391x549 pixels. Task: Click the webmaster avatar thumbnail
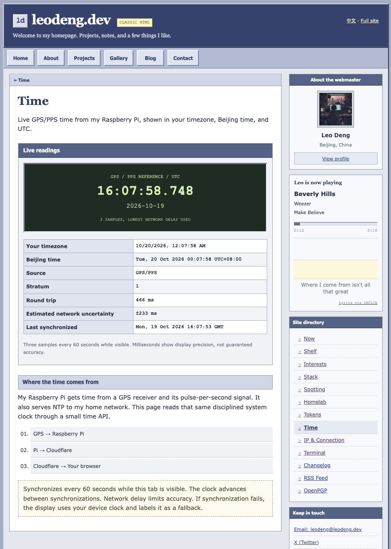336,109
